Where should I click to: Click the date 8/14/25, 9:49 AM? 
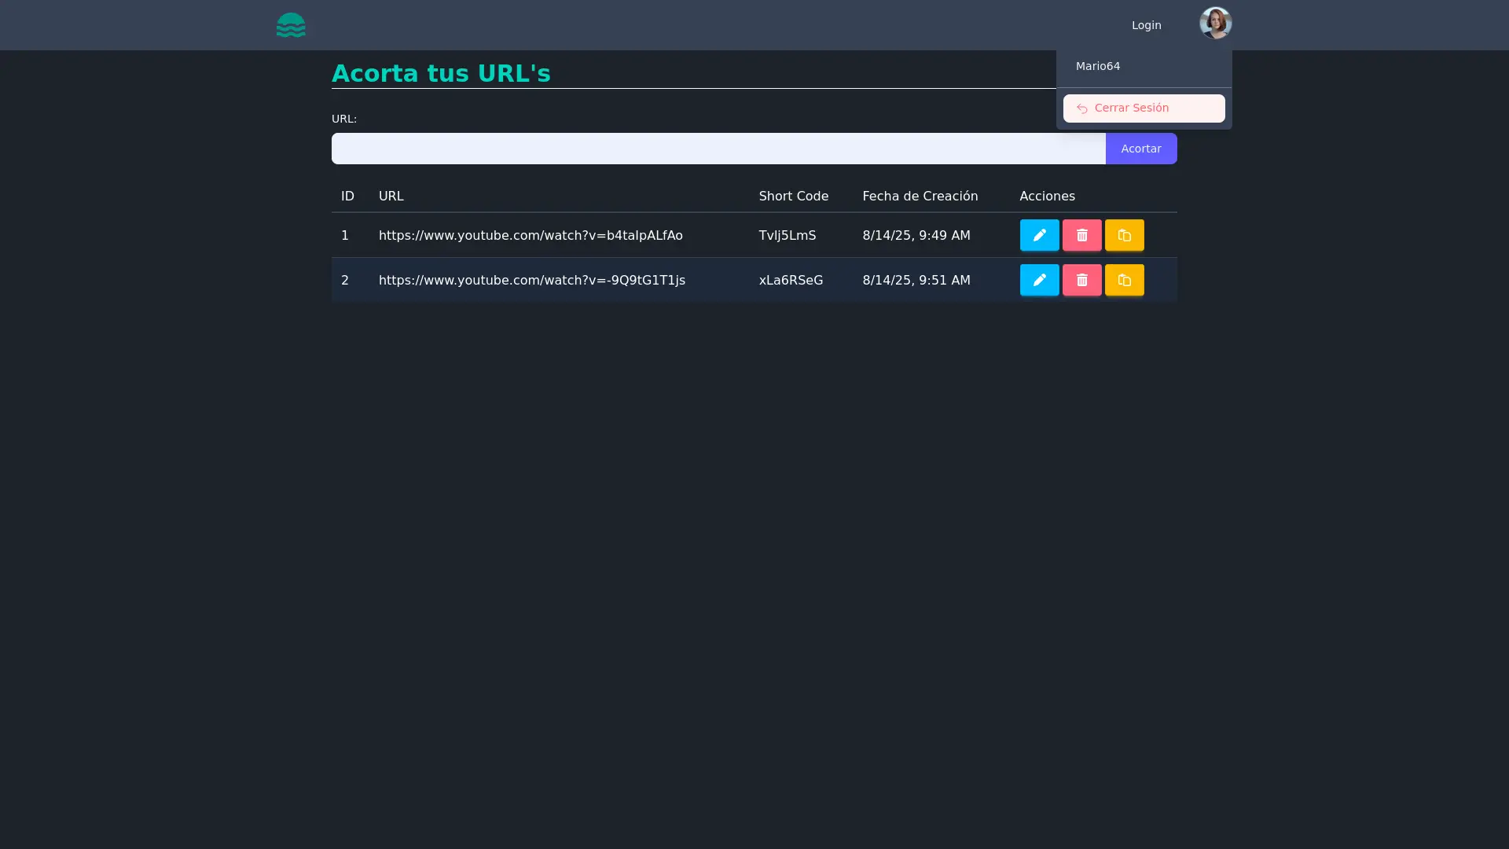pyautogui.click(x=916, y=235)
